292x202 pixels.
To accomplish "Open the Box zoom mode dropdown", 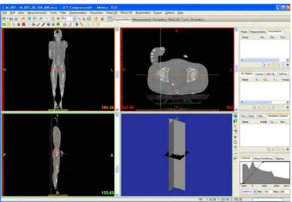I will 74,19.
